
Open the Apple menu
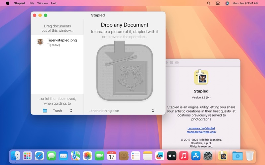[x=8, y=3]
